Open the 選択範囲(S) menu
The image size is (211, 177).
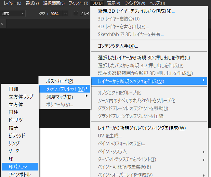coord(54,3)
